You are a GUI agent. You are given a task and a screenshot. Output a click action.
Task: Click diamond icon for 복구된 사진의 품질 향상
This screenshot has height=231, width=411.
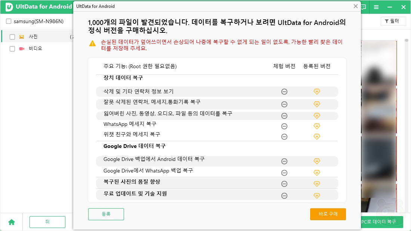tap(316, 183)
